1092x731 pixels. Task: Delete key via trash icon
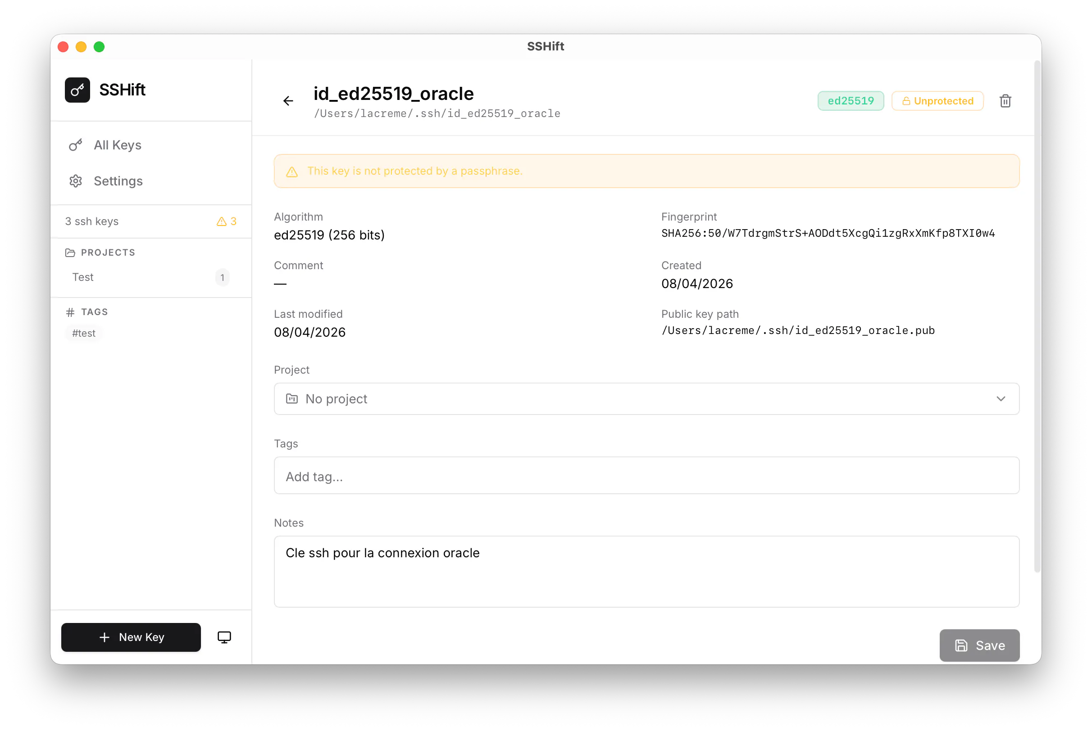point(1005,101)
